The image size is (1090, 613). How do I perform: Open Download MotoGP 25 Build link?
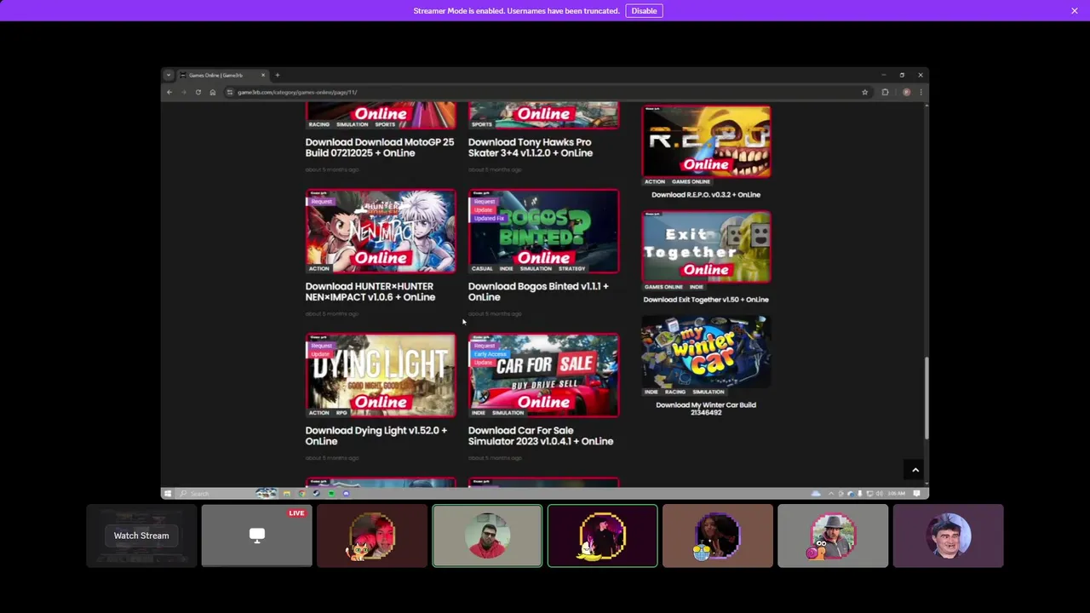(x=380, y=147)
